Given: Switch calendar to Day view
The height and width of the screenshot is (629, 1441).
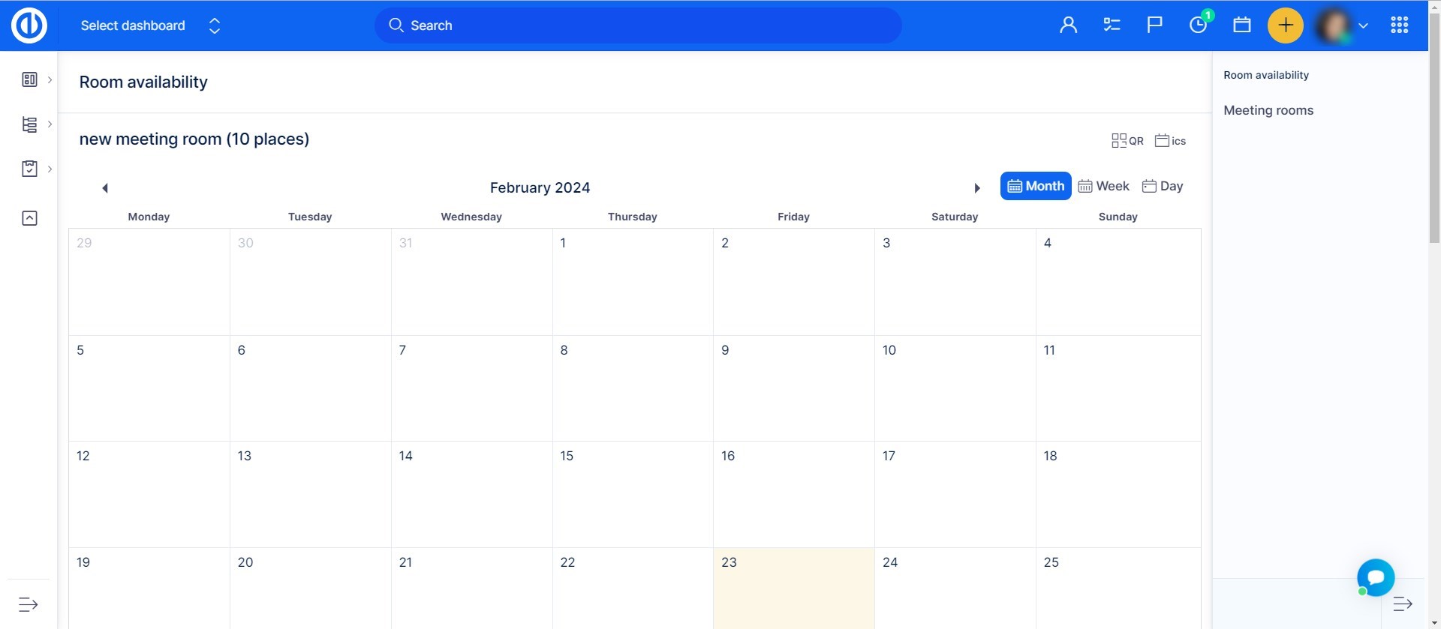Looking at the screenshot, I should (1162, 186).
